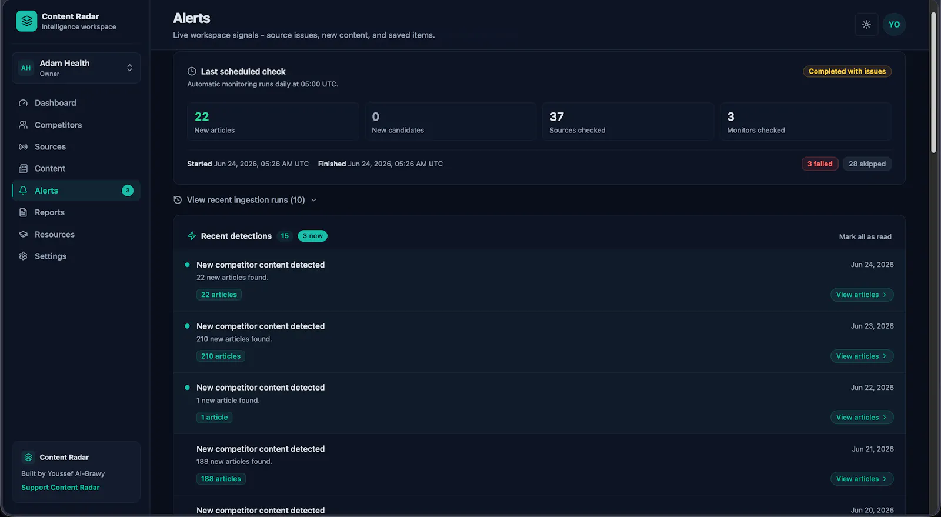Click the Content Radar logo icon
Image resolution: width=941 pixels, height=517 pixels.
pos(26,21)
